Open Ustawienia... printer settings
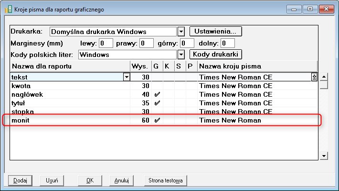339x191 pixels. [x=215, y=32]
